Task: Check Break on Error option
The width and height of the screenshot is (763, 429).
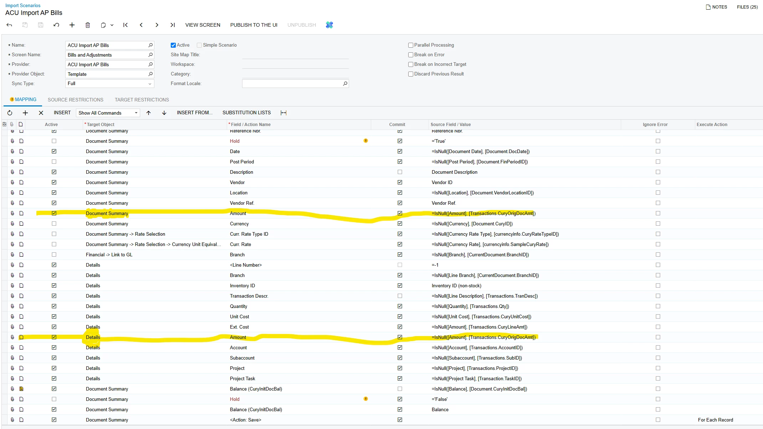Action: point(411,55)
